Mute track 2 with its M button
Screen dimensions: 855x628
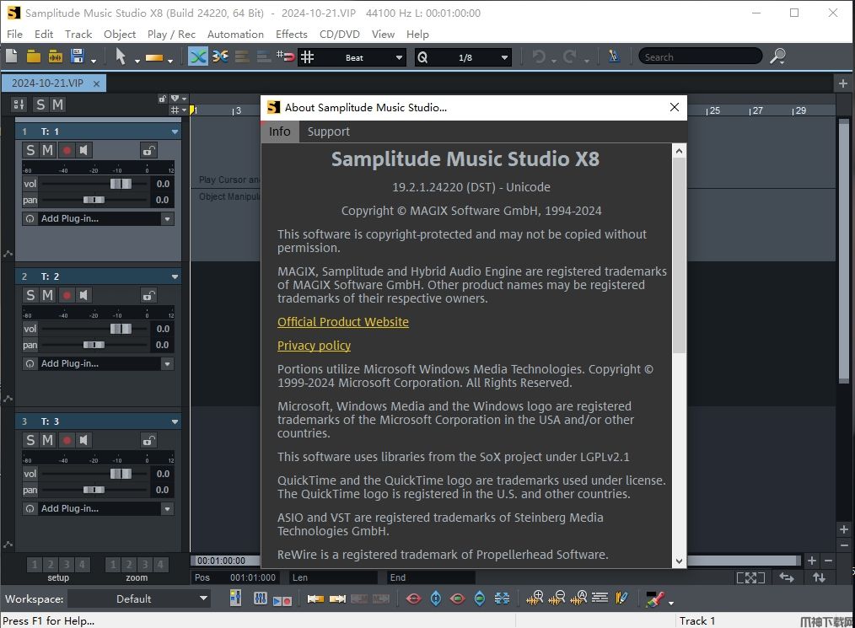pyautogui.click(x=48, y=295)
